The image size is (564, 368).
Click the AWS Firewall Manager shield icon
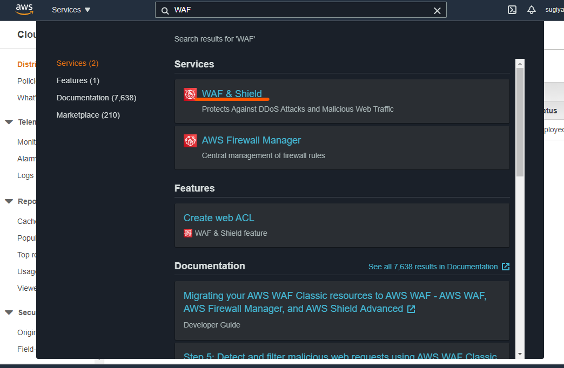(x=190, y=140)
